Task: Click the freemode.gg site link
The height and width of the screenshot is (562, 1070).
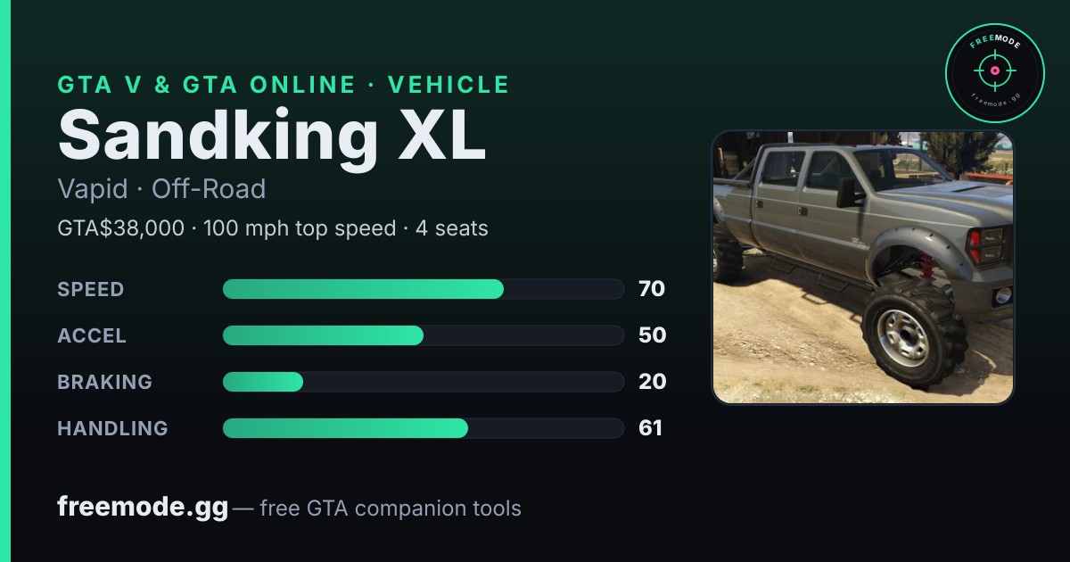Action: tap(143, 508)
